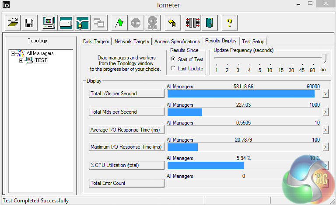Switch to Disk Targets tab
This screenshot has height=205, width=336.
(96, 42)
